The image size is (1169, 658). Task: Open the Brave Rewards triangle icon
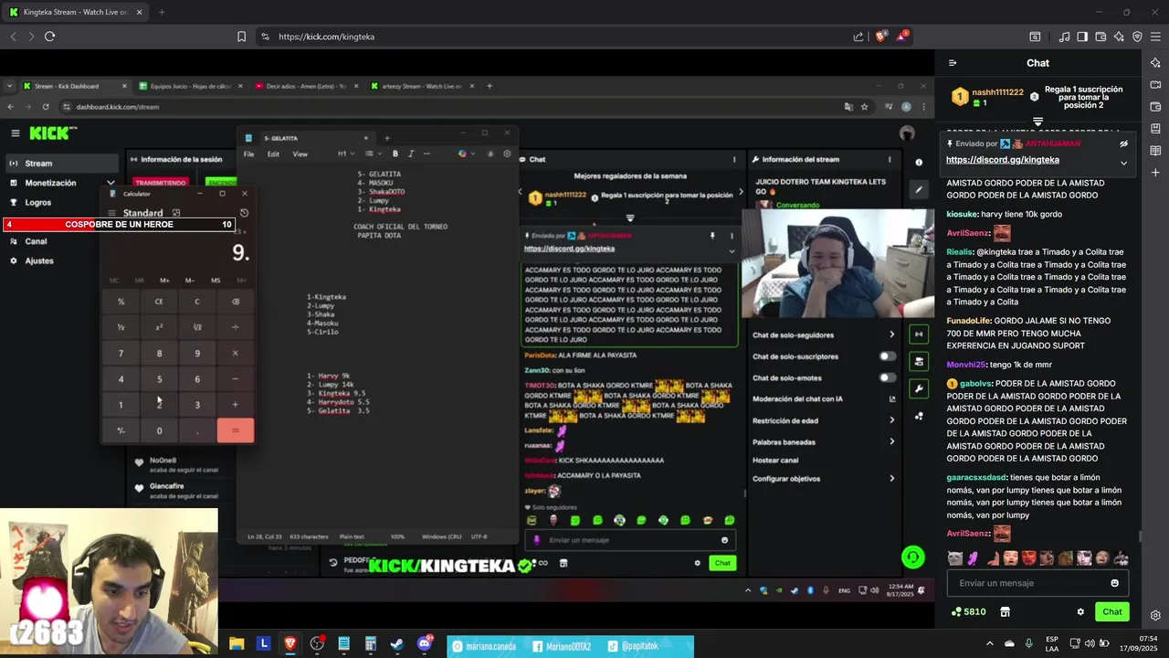(902, 37)
